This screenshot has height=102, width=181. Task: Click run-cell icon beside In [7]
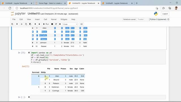click(x=29, y=53)
